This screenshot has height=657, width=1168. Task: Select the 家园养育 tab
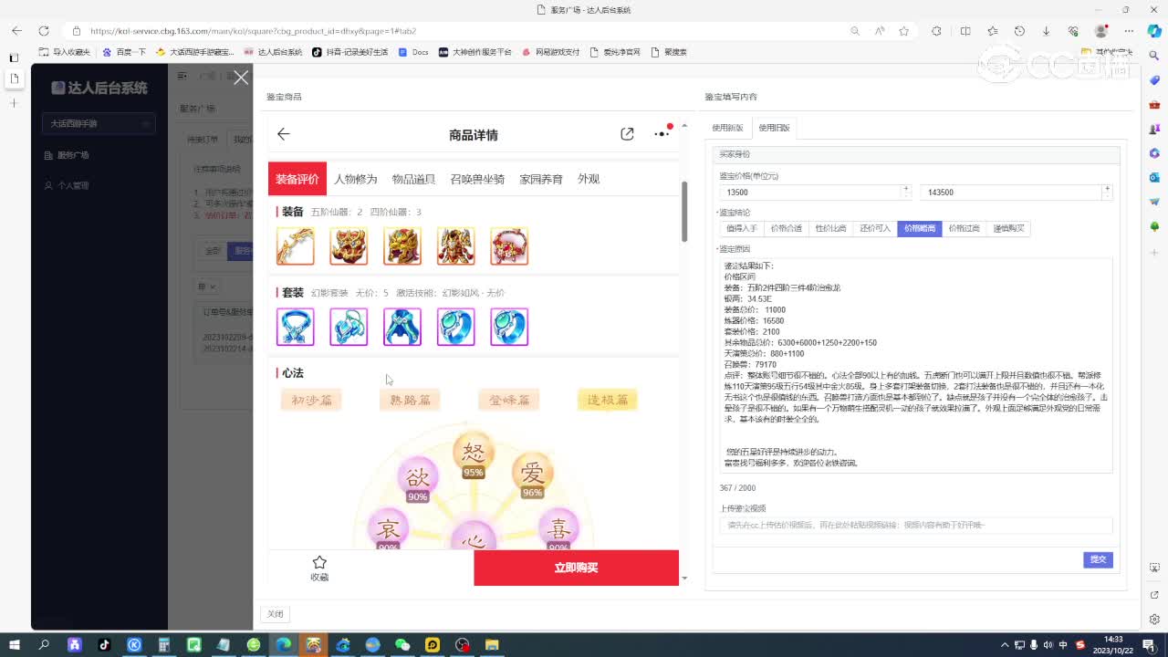[x=541, y=179]
